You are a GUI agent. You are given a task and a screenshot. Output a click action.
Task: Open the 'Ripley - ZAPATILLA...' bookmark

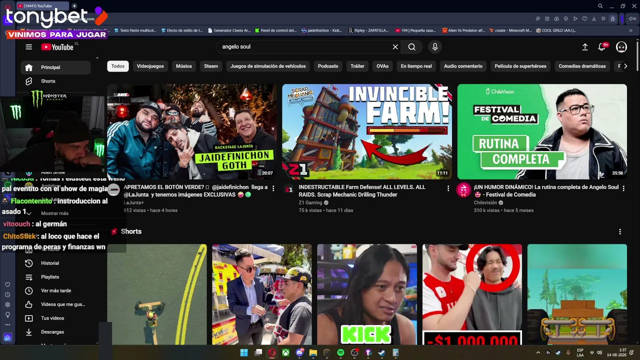pos(368,30)
